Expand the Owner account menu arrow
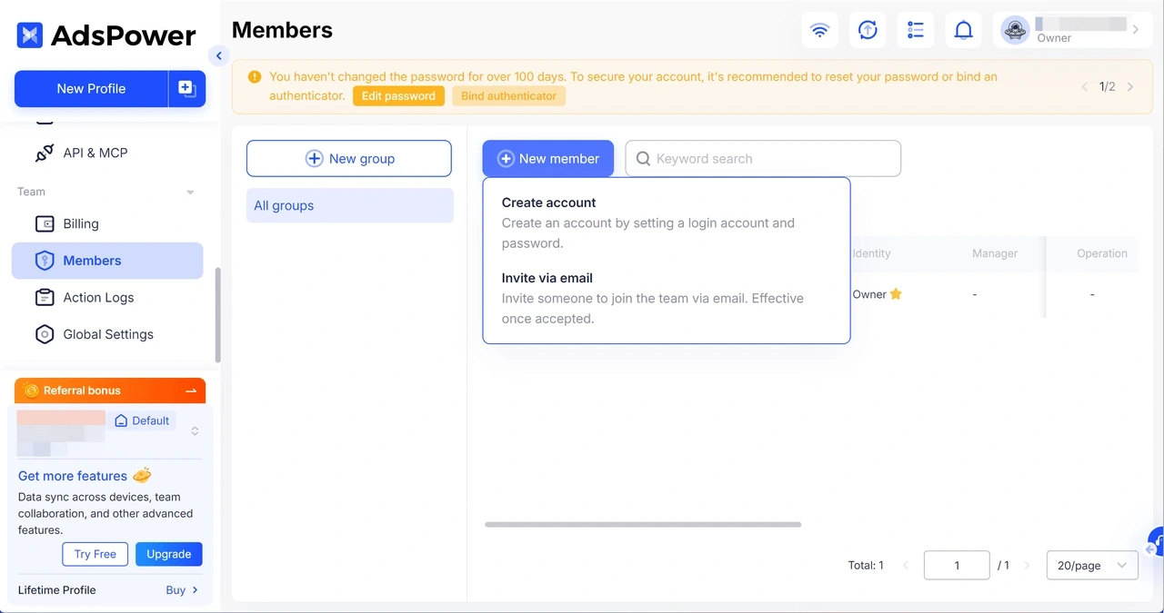The image size is (1164, 613). tap(1135, 30)
